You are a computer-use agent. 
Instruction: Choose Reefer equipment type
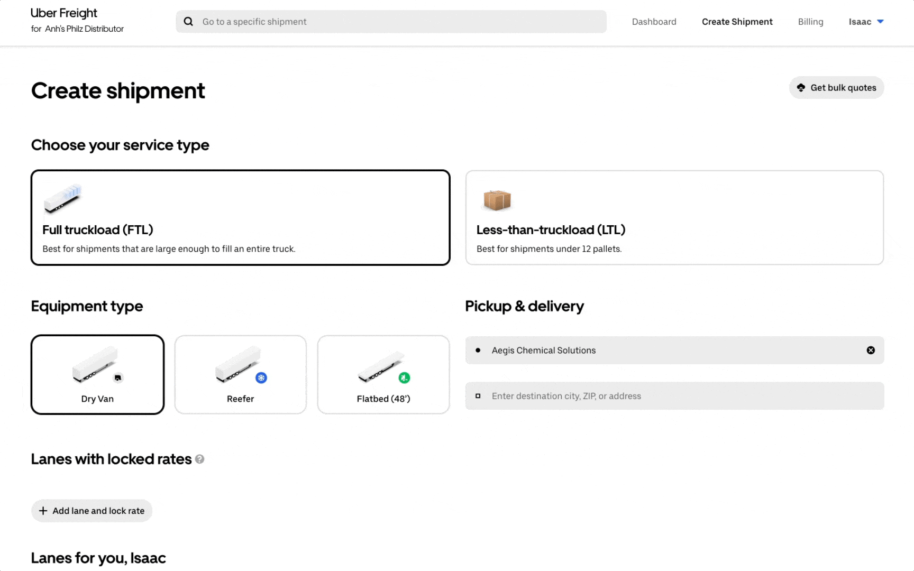pos(241,374)
